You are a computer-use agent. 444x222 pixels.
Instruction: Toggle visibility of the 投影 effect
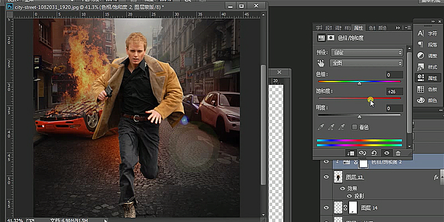(349, 196)
